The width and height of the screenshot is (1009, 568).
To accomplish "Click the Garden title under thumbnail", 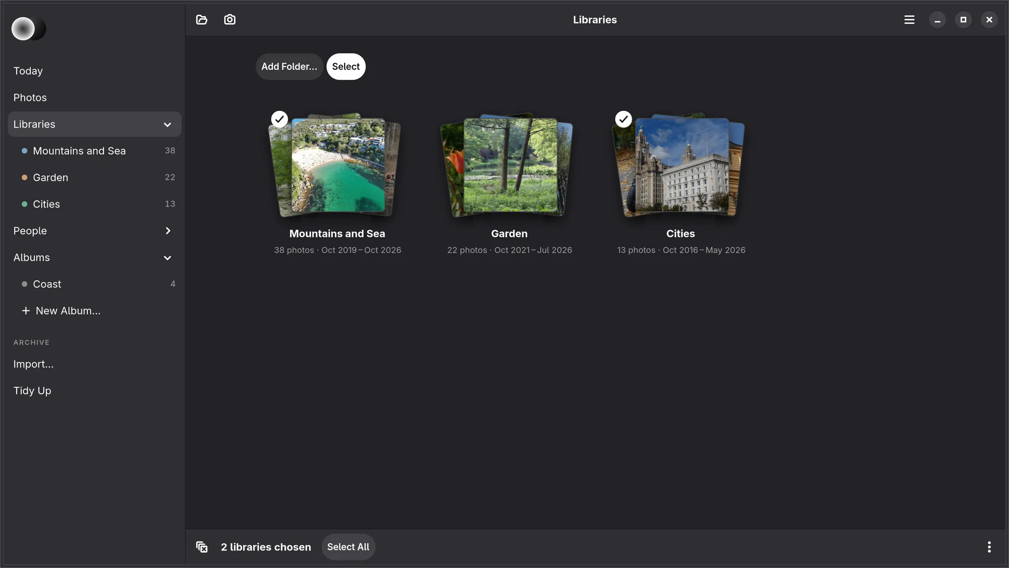I will pos(509,234).
